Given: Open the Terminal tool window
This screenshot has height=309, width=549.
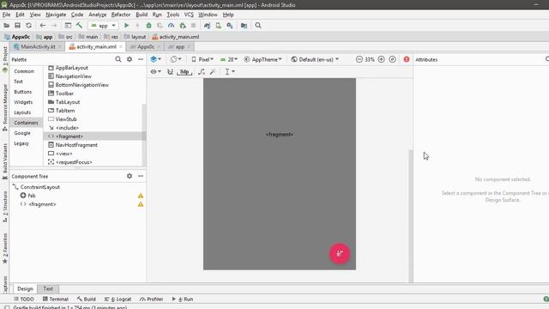Looking at the screenshot, I should (x=55, y=300).
